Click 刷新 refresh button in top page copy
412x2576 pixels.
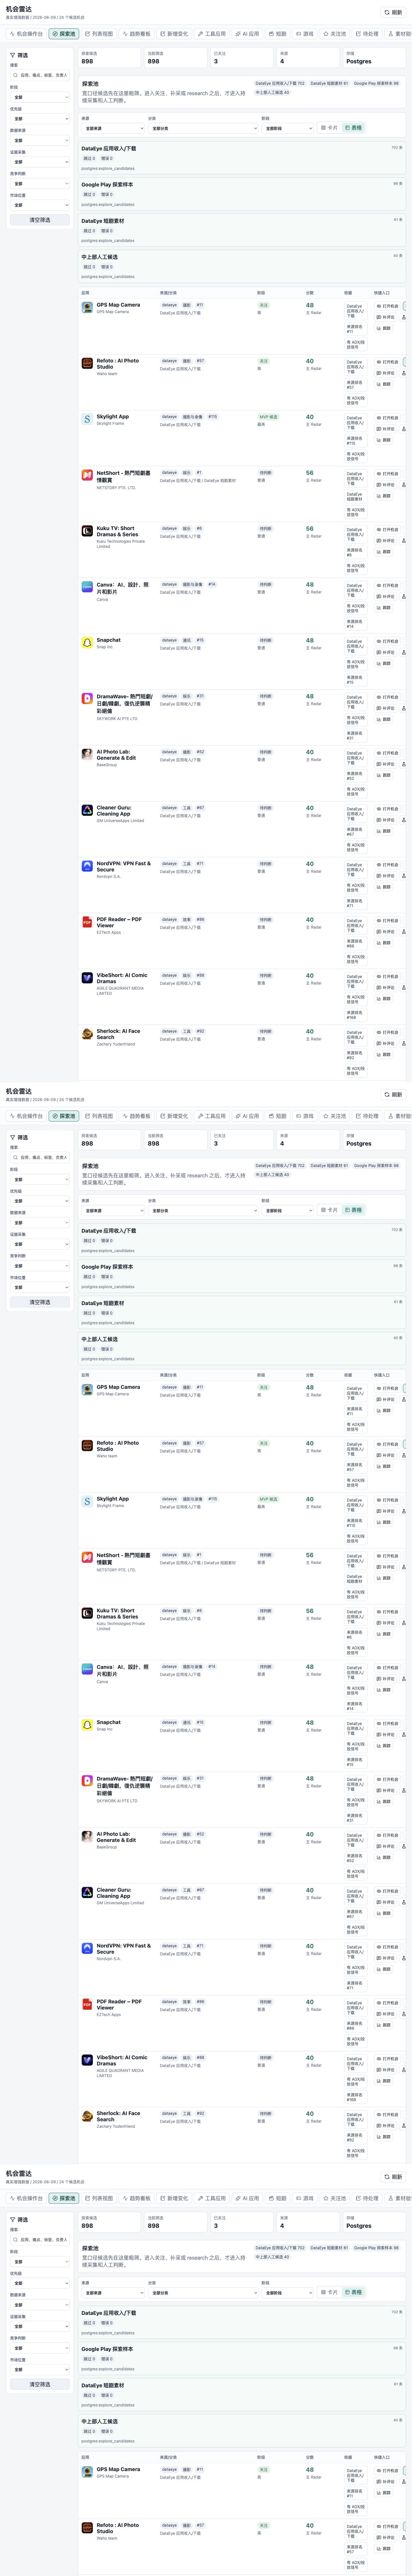[x=393, y=12]
